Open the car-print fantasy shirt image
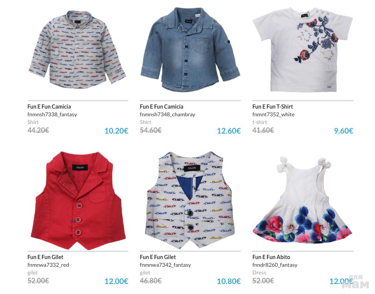This screenshot has height=294, width=375. point(77,50)
